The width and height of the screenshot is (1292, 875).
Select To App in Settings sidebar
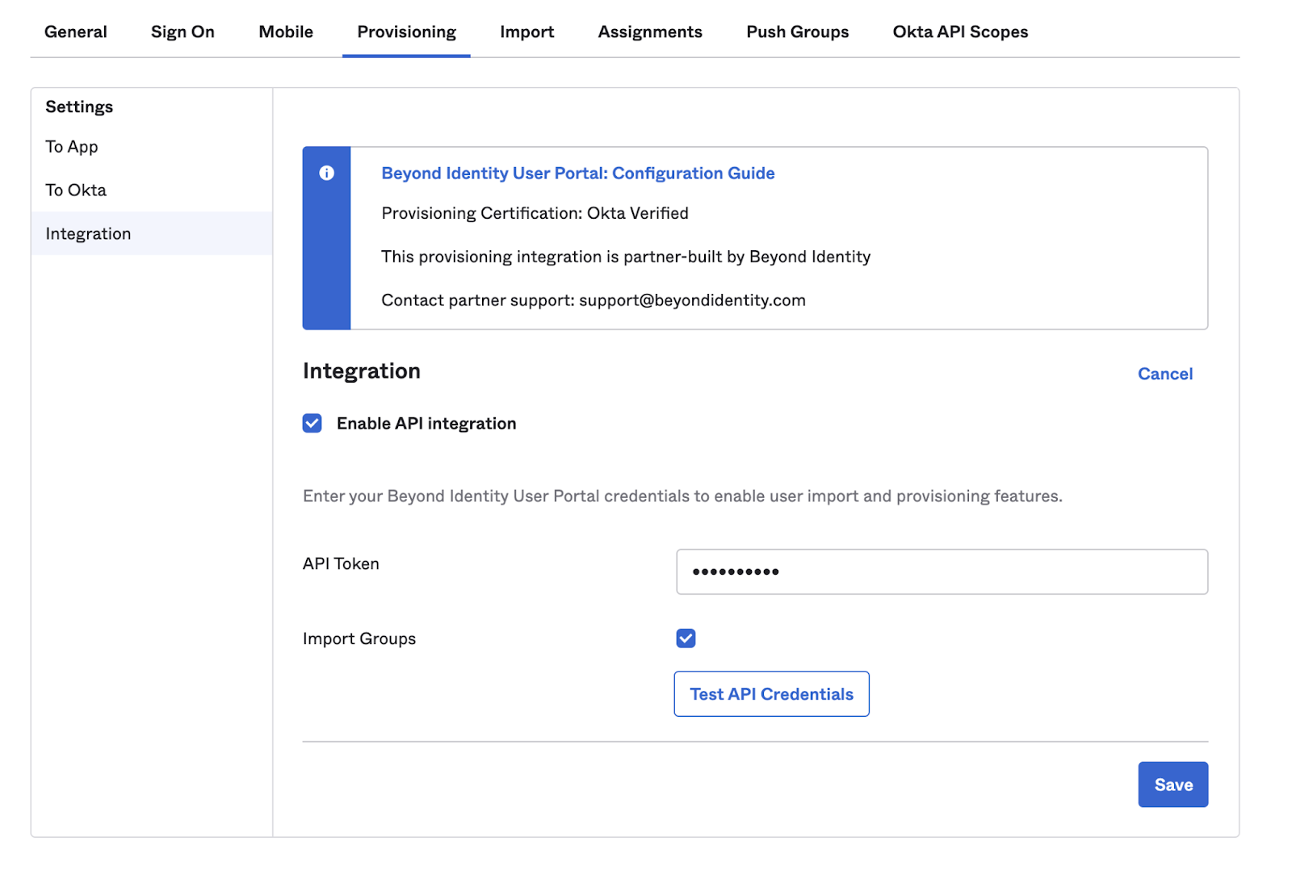coord(72,147)
